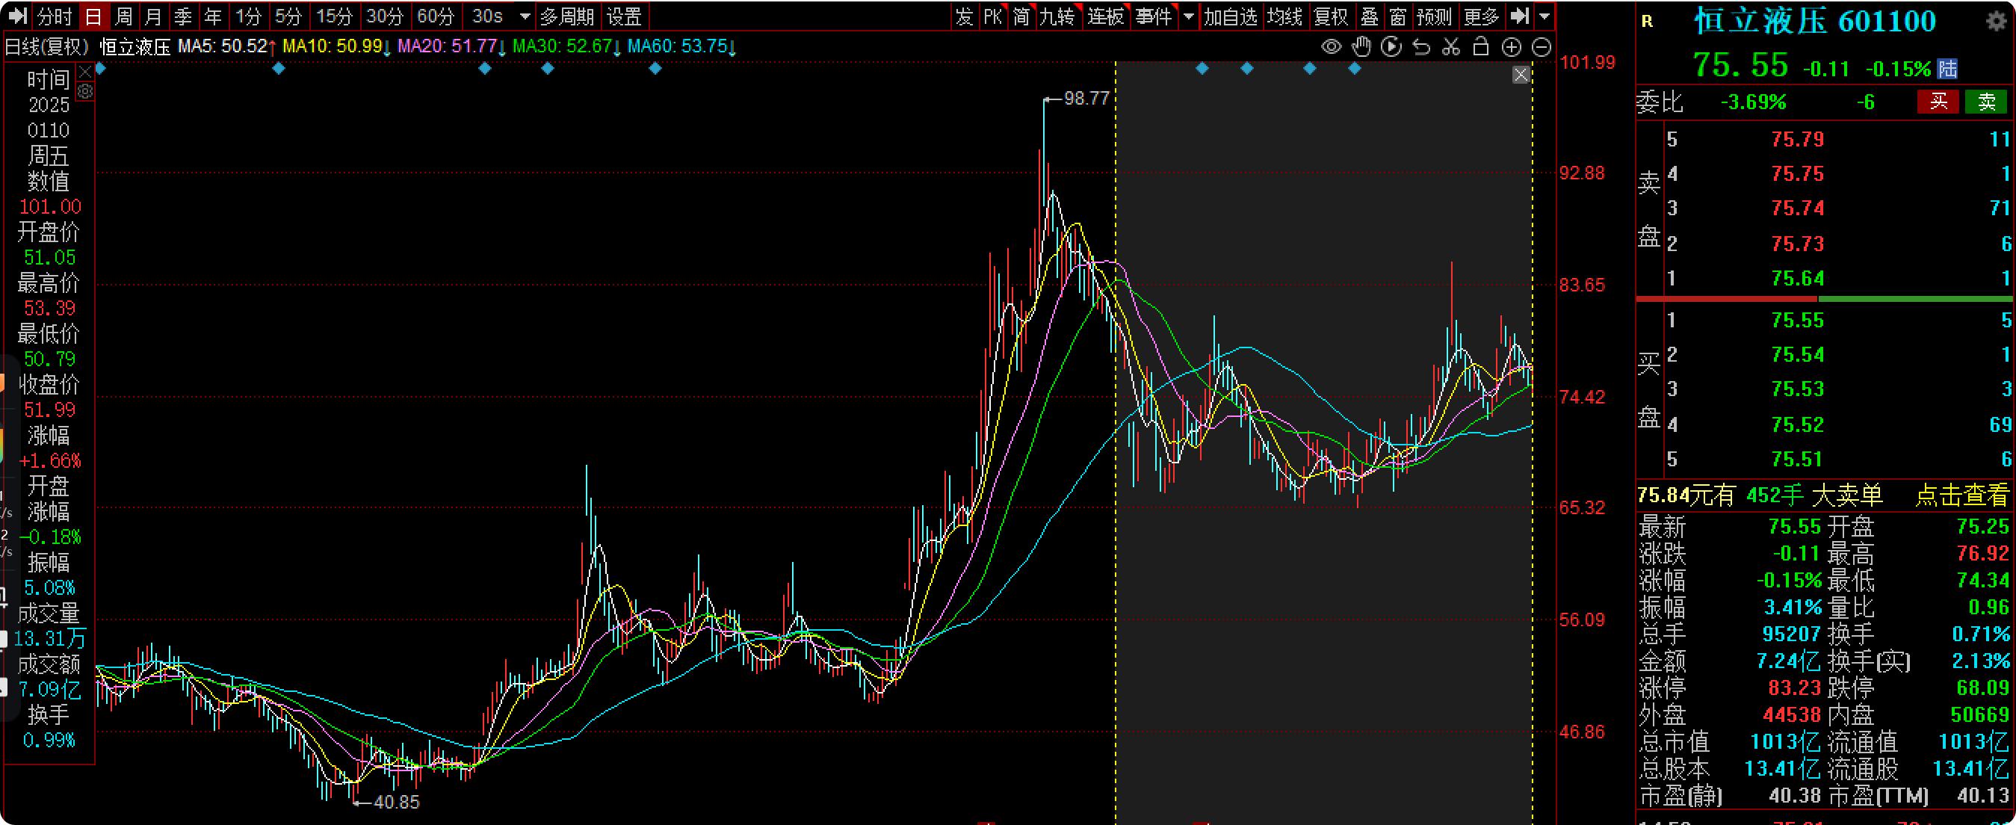Undo the last chart action
2016x825 pixels.
coord(1421,47)
